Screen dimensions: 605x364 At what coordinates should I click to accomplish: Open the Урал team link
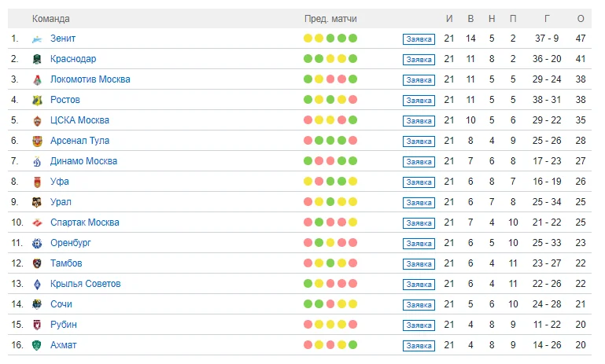point(61,202)
